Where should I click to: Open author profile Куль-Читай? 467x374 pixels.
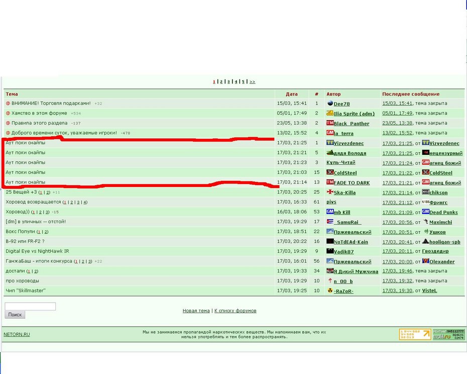click(341, 162)
